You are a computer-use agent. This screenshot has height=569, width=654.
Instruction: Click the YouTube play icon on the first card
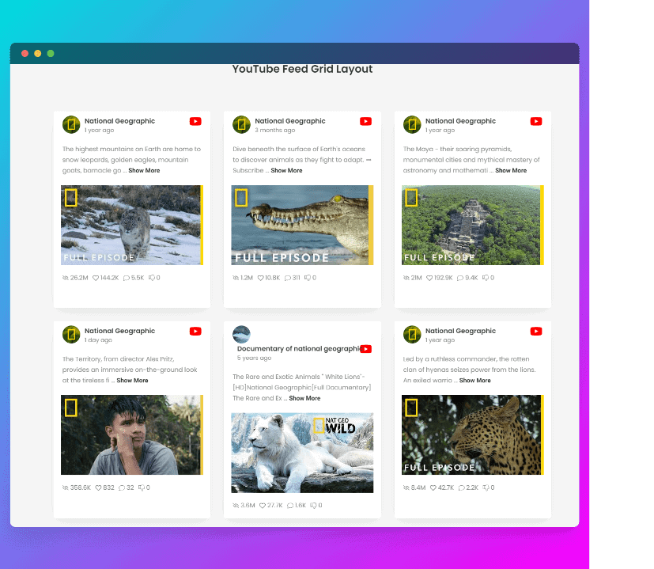coord(195,121)
